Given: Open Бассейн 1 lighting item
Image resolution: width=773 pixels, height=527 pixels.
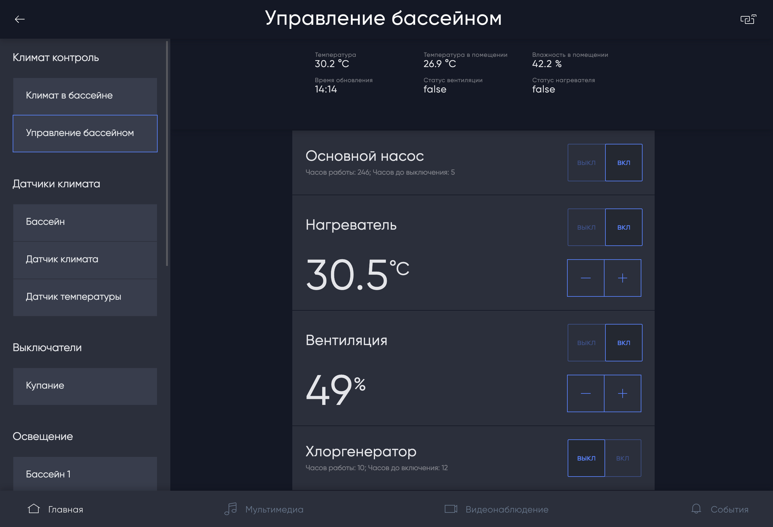Looking at the screenshot, I should point(85,474).
